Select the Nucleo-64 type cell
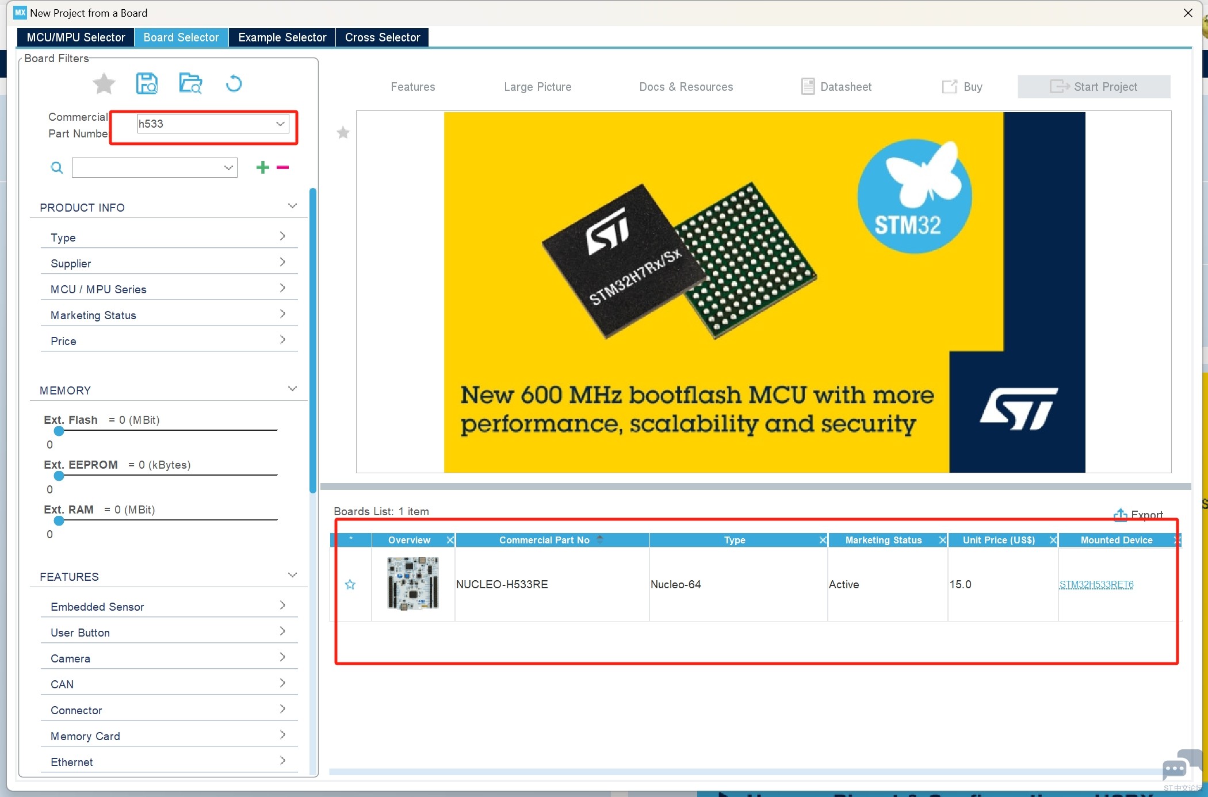The height and width of the screenshot is (797, 1208). 739,585
